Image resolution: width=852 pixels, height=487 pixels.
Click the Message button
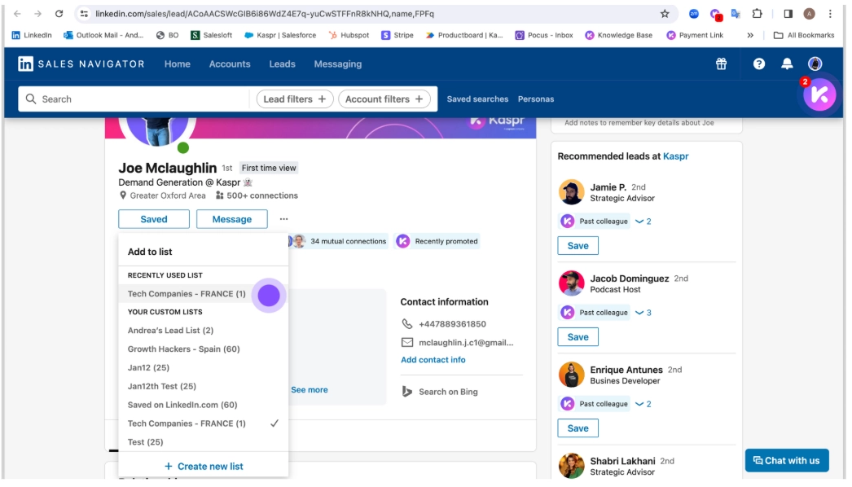[231, 219]
